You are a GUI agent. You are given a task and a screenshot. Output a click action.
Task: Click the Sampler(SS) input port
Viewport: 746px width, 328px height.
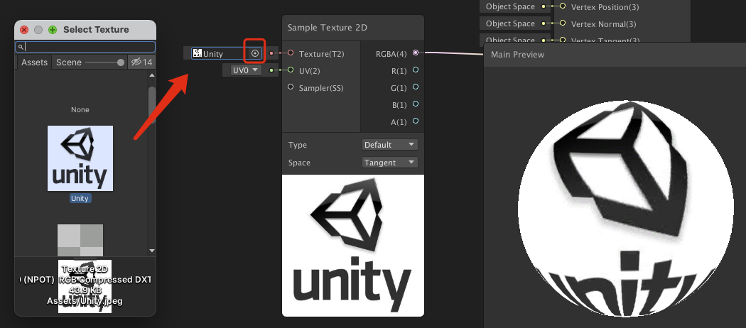click(x=291, y=87)
